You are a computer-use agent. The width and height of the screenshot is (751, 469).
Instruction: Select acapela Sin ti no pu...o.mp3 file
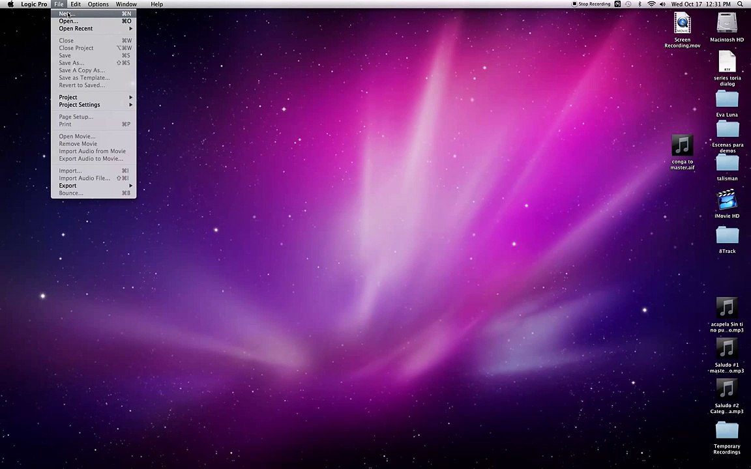pos(727,315)
